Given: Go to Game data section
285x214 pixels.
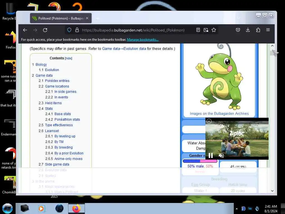Looking at the screenshot, I should click(x=44, y=75).
